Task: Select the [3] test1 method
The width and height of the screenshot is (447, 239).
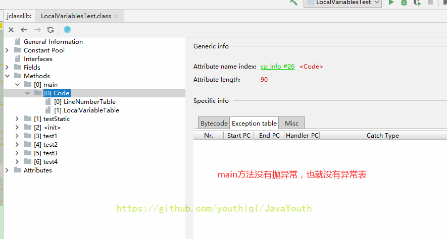Action: [45, 136]
